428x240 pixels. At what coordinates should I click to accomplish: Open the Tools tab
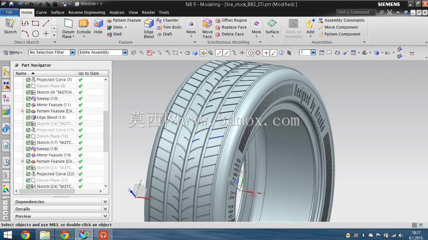pos(164,13)
